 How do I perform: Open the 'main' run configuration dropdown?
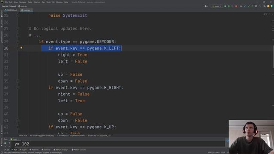(217, 6)
